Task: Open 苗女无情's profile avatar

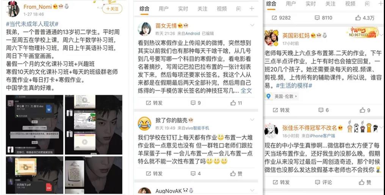Action: point(144,29)
